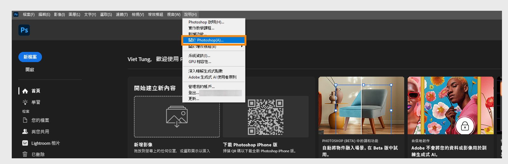Choose Photoshop 說明(H)... menu entry
This screenshot has height=164, width=508.
click(214, 22)
